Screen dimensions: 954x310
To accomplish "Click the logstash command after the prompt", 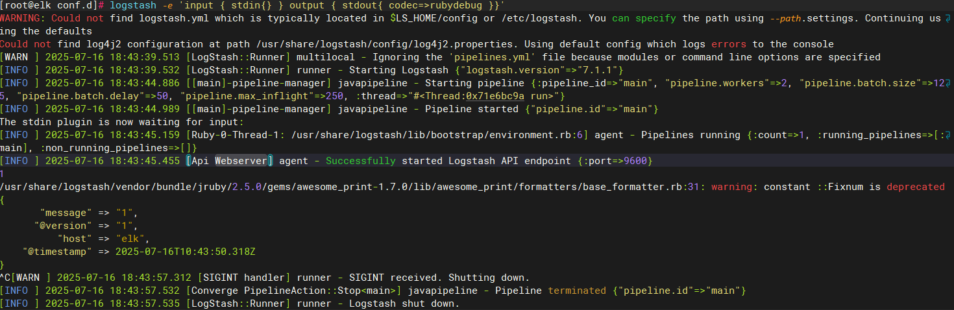I will pyautogui.click(x=132, y=5).
